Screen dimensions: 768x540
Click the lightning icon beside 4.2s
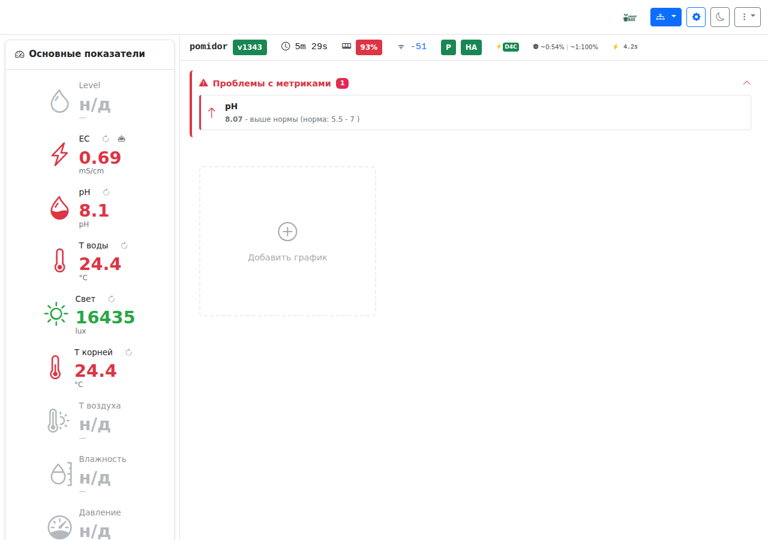click(x=615, y=47)
